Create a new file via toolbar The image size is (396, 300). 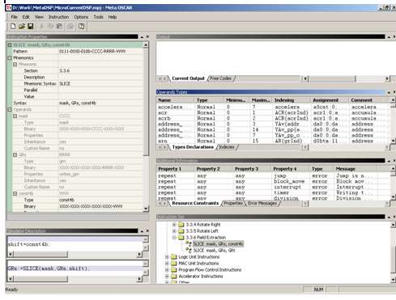coord(13,27)
